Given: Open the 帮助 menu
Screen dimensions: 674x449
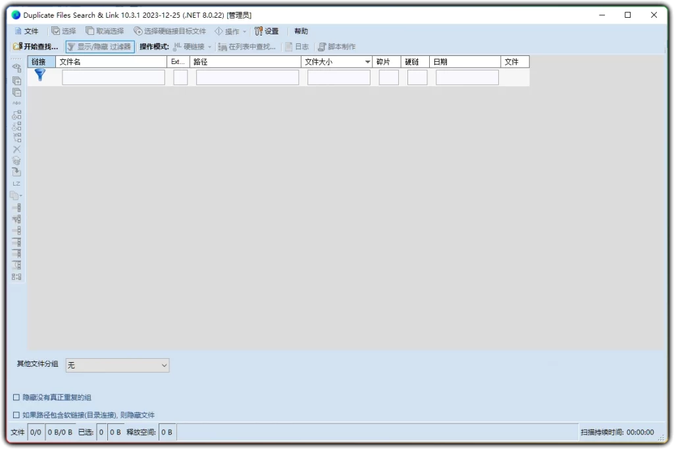Looking at the screenshot, I should 301,31.
